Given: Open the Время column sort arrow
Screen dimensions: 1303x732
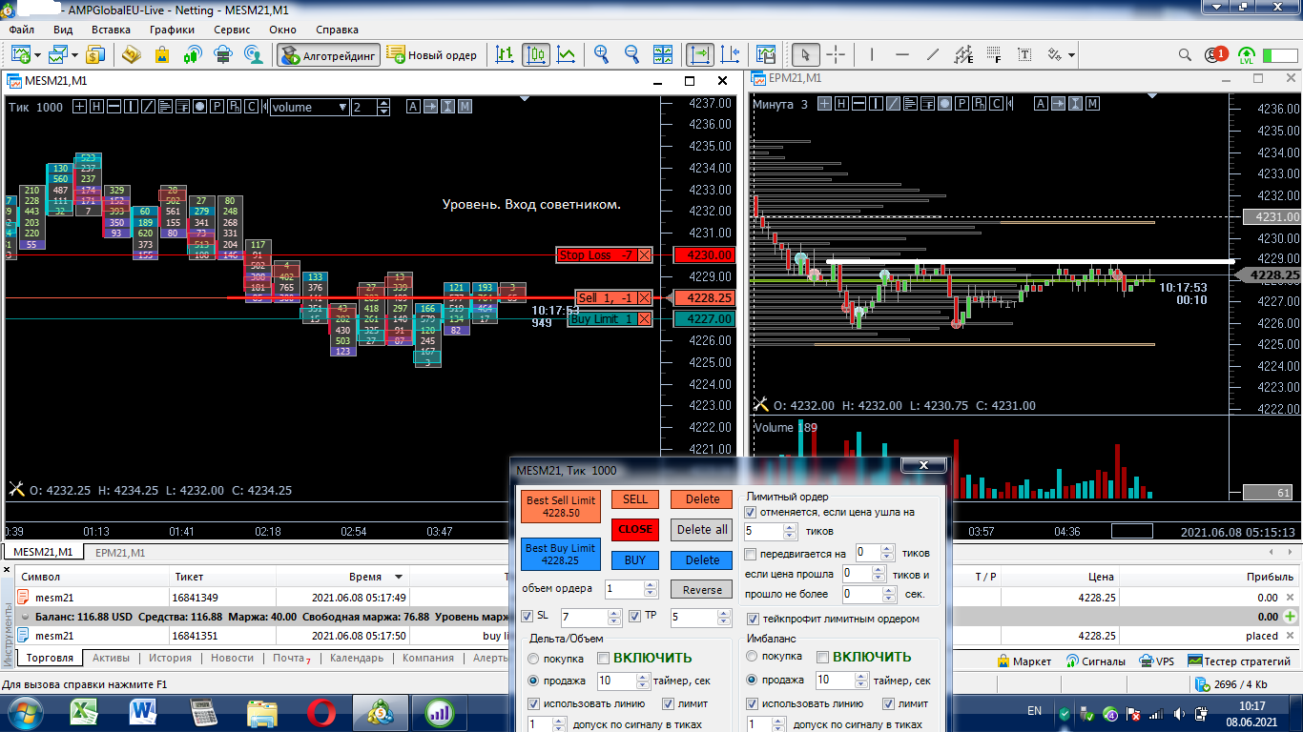Looking at the screenshot, I should [x=399, y=577].
